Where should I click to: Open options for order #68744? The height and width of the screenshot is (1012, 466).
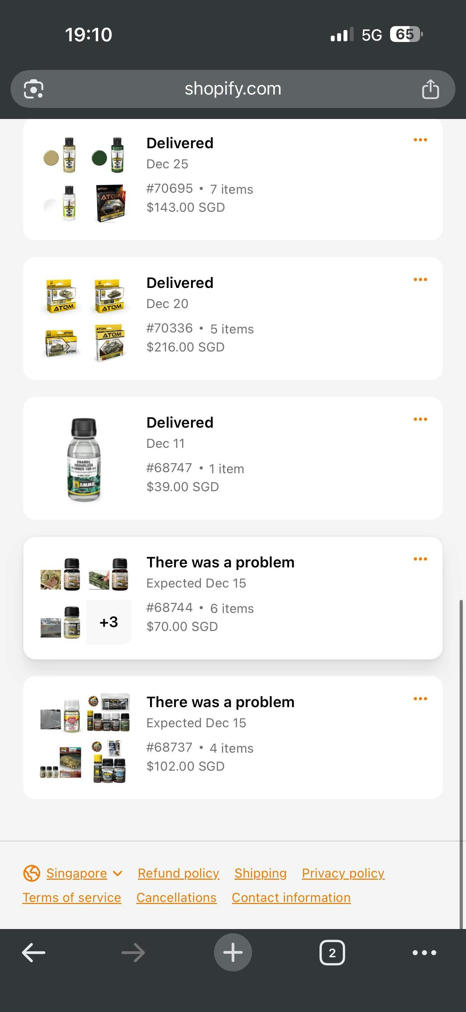420,559
